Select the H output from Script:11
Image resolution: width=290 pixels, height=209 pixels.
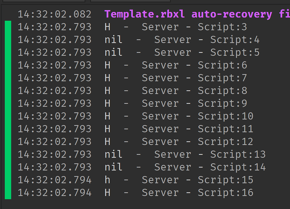click(107, 129)
